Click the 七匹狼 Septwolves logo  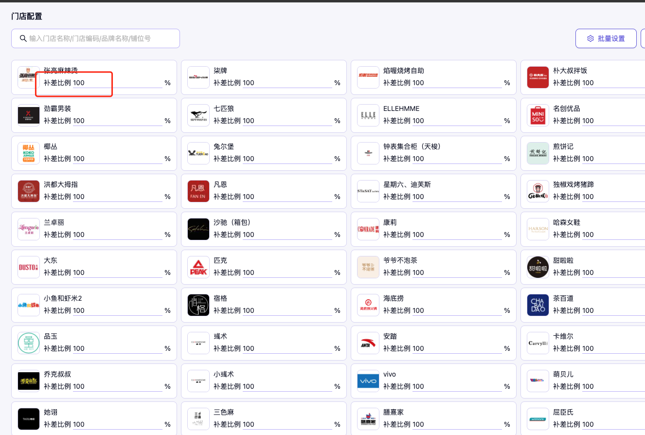[x=198, y=115]
